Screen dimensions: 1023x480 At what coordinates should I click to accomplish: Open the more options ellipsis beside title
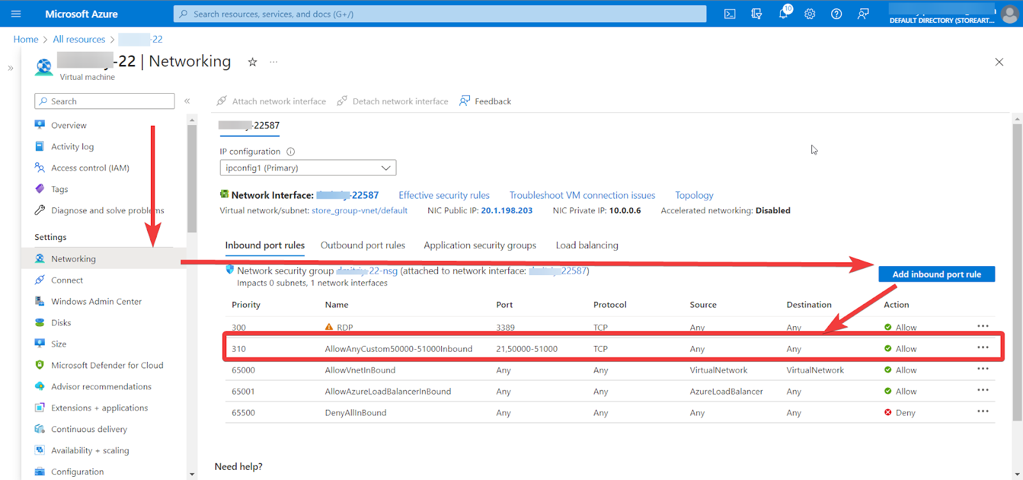274,62
